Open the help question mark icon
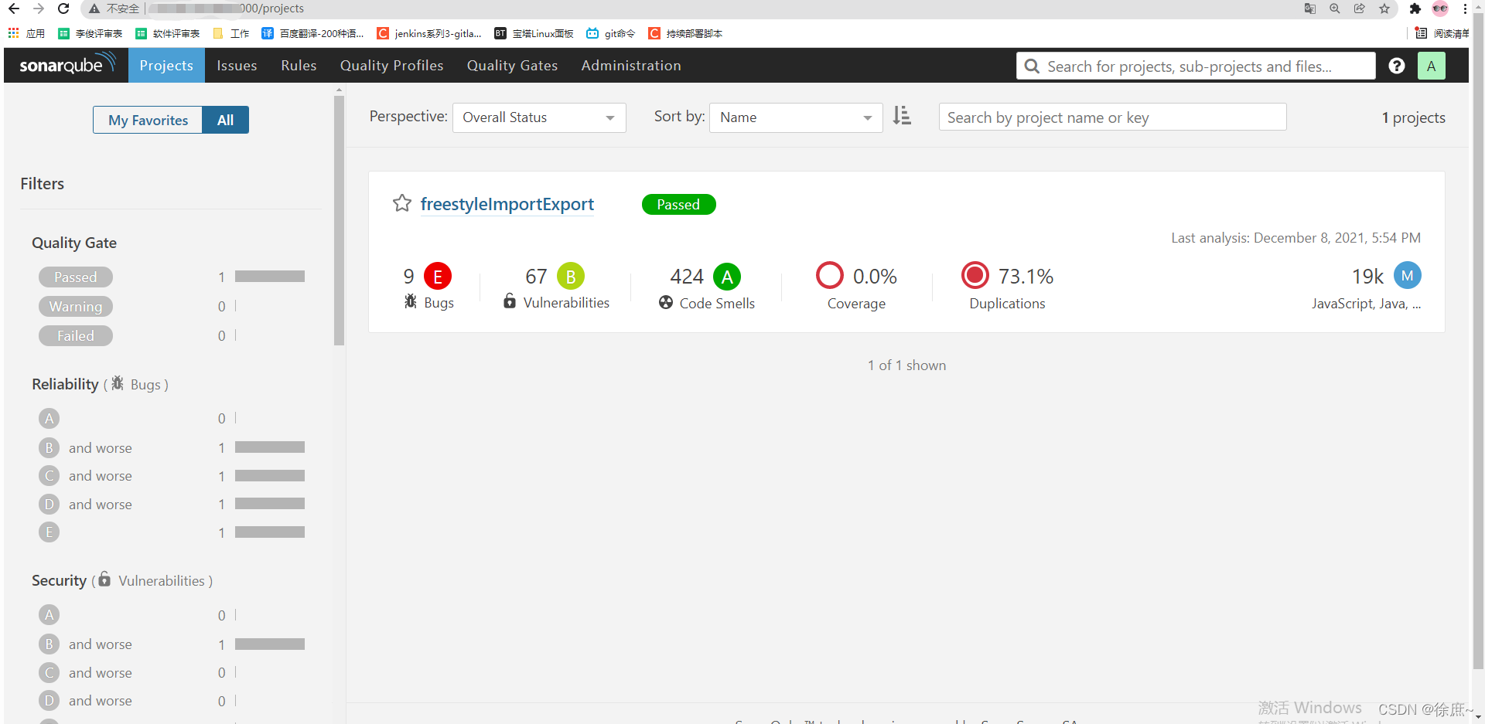This screenshot has height=724, width=1485. coord(1397,66)
